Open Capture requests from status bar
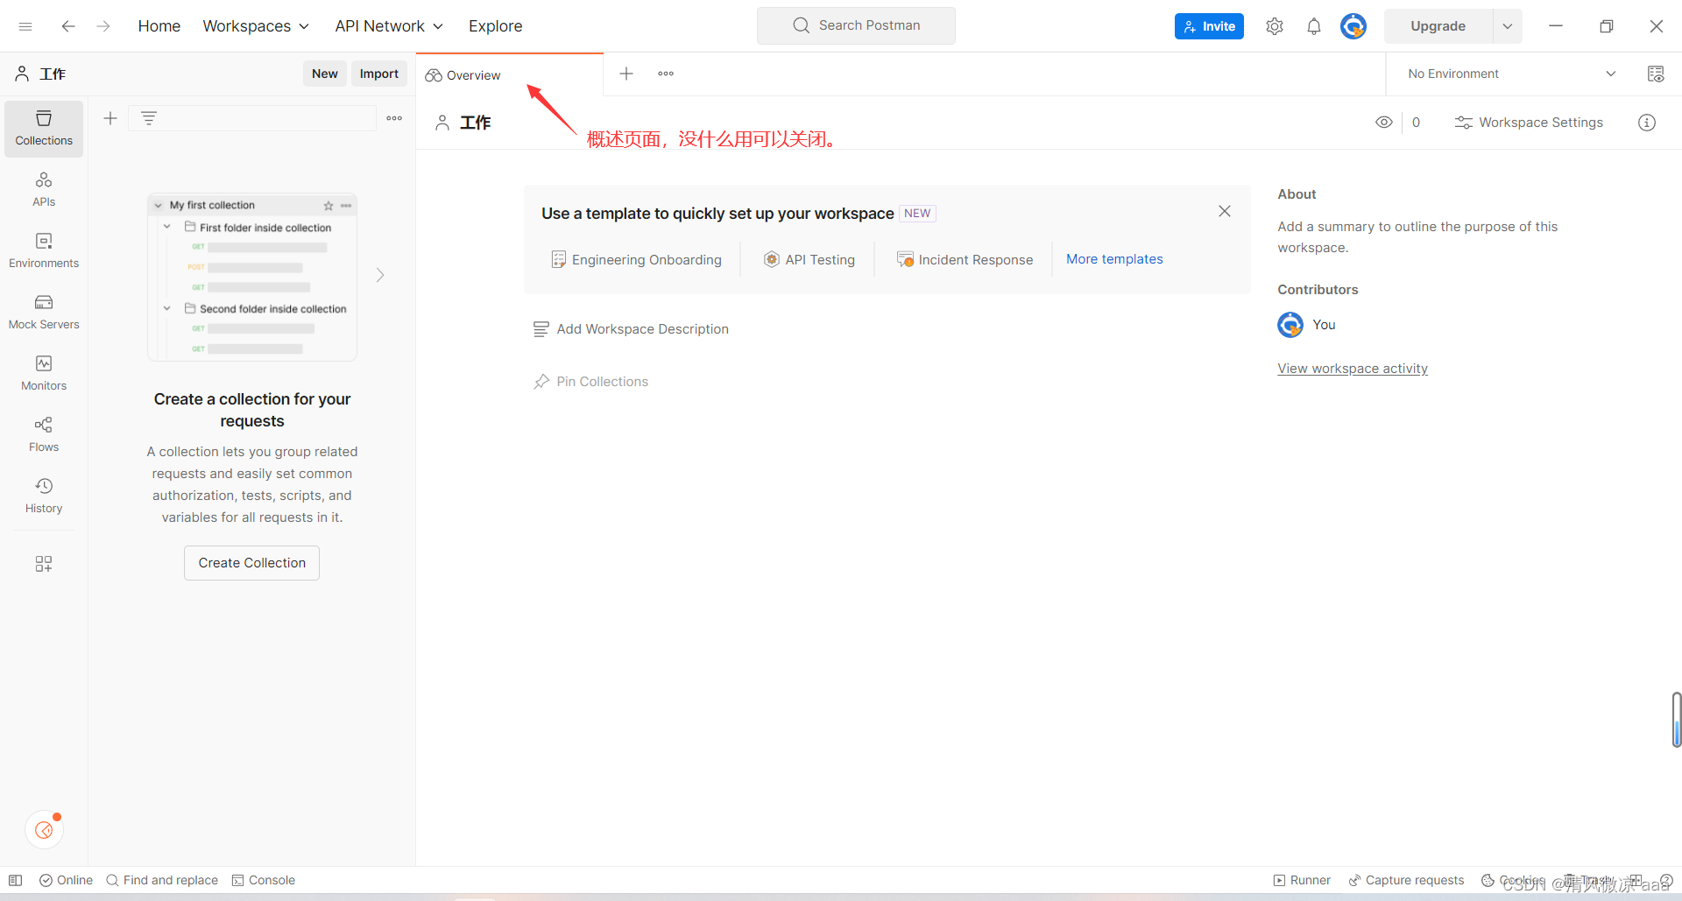 1406,880
